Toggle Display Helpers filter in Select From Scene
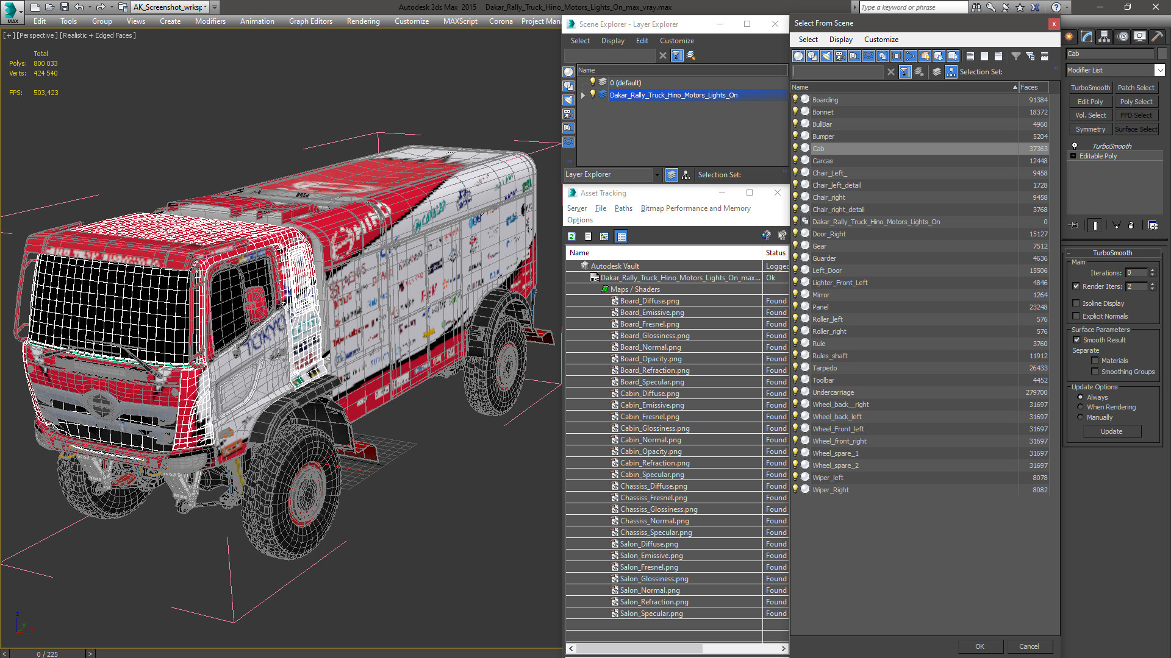Viewport: 1171px width, 658px height. (x=854, y=56)
